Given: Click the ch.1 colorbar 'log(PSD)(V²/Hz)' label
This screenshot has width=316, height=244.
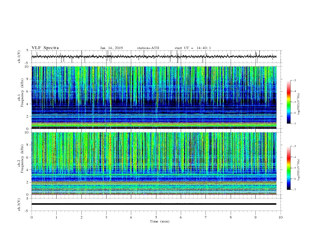Looking at the screenshot, I should (298, 104).
